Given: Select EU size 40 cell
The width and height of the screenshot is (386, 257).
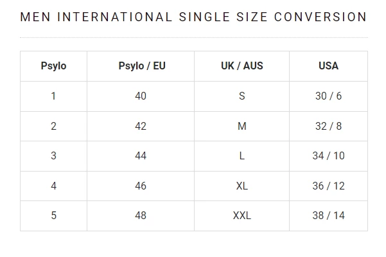Looking at the screenshot, I should [141, 96].
